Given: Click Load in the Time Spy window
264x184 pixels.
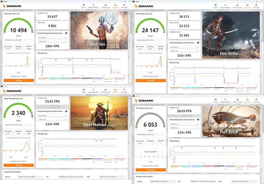Looking at the screenshot, I should click(18, 73).
